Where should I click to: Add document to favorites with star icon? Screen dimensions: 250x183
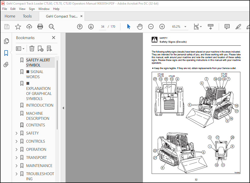(18, 27)
